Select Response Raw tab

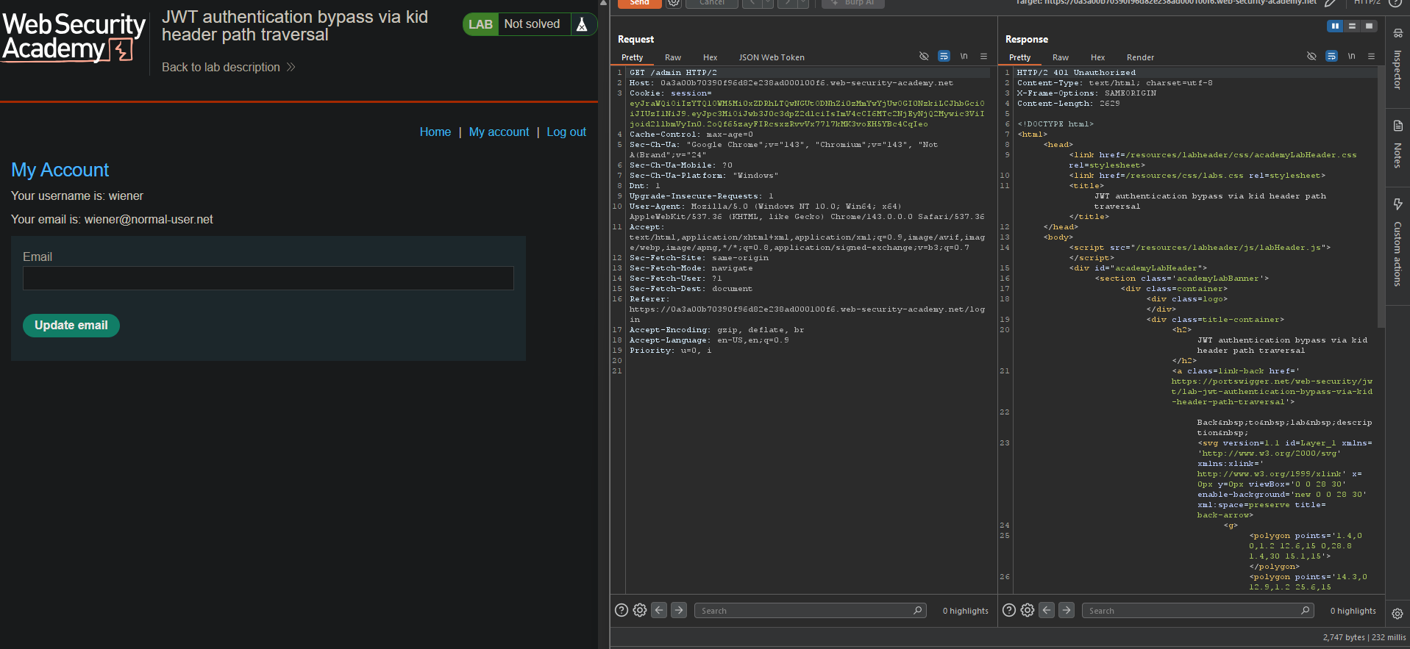pos(1061,57)
